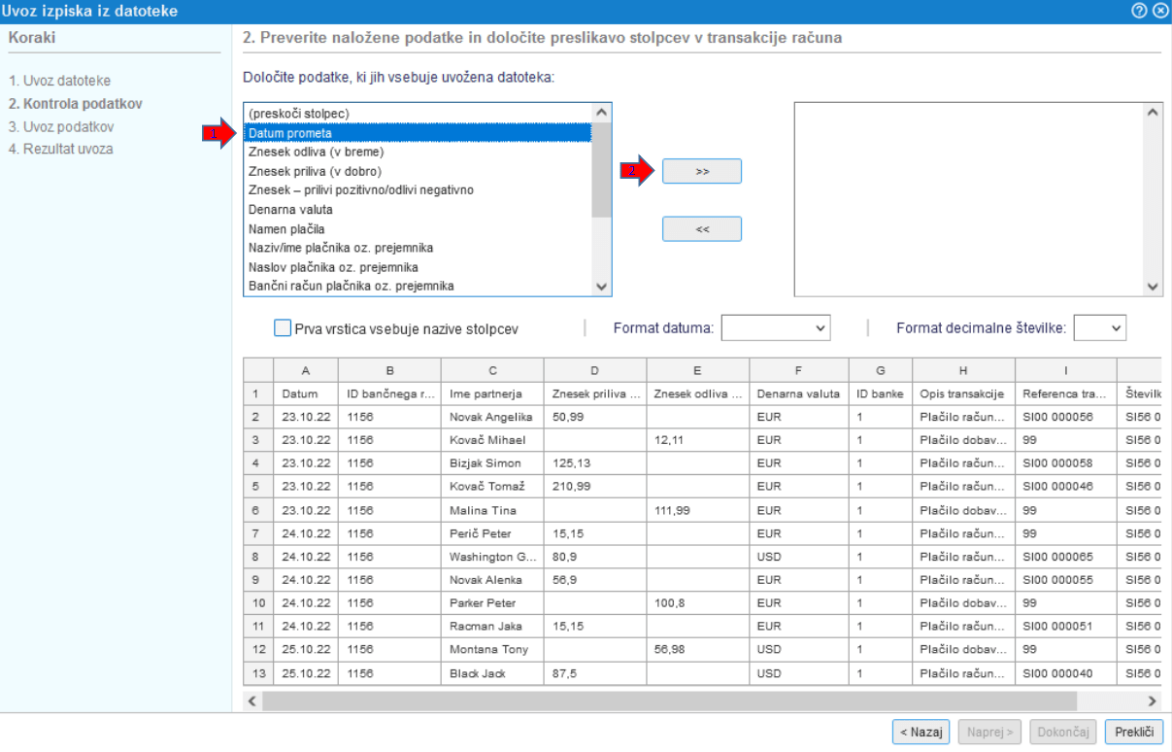Close the import dialog with X icon
Viewport: 1172px width, 752px height.
coord(1159,11)
